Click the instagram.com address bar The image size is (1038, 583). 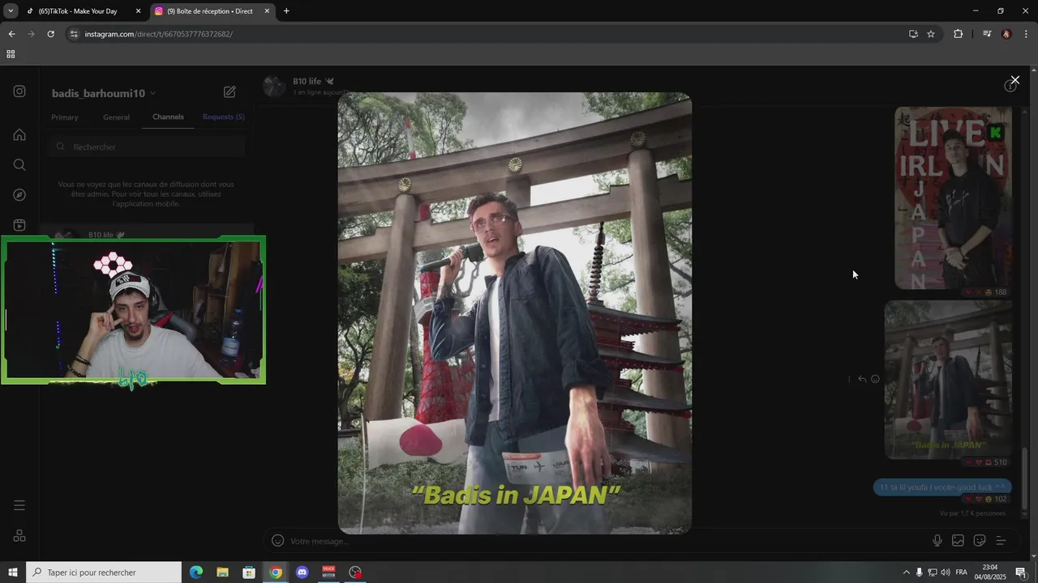[487, 34]
